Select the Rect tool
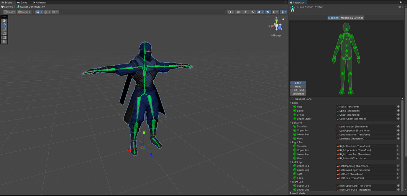 click(4, 37)
